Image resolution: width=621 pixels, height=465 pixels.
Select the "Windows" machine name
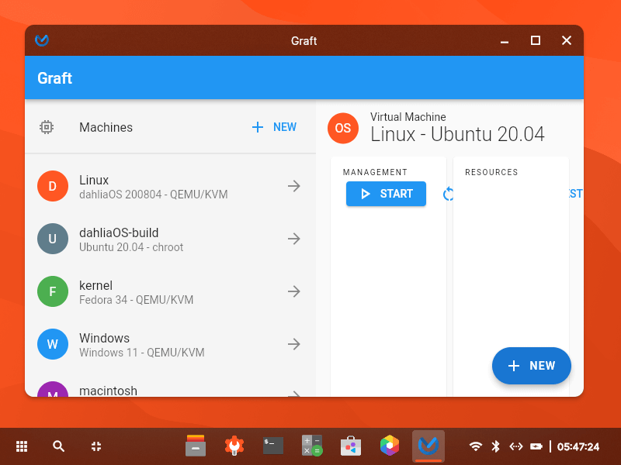105,338
